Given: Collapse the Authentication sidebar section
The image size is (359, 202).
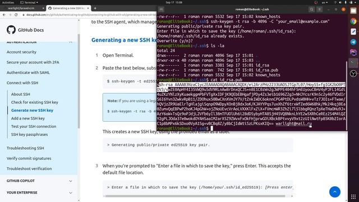Looking at the screenshot, I should click(x=71, y=42).
